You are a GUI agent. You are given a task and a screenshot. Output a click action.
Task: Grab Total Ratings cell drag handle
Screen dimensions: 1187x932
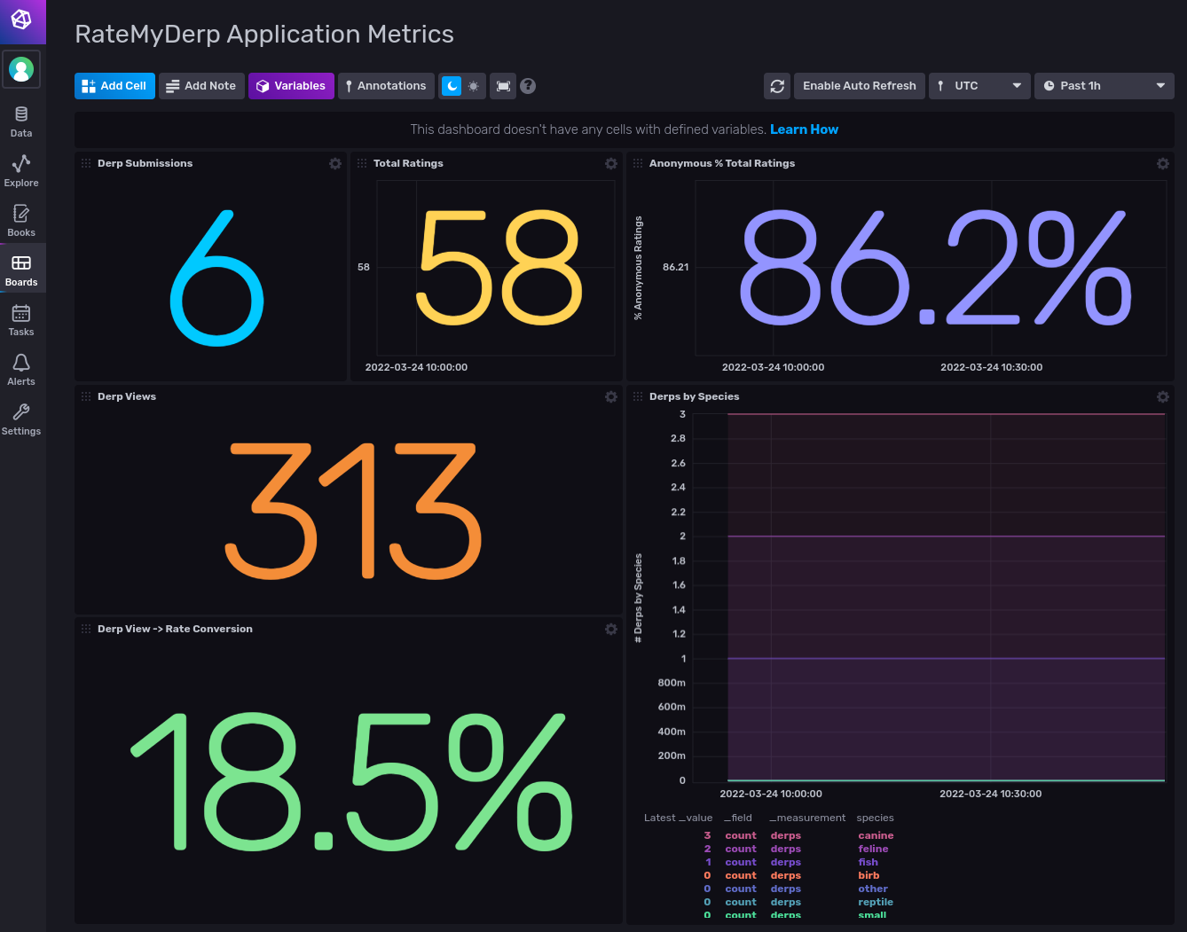point(362,163)
